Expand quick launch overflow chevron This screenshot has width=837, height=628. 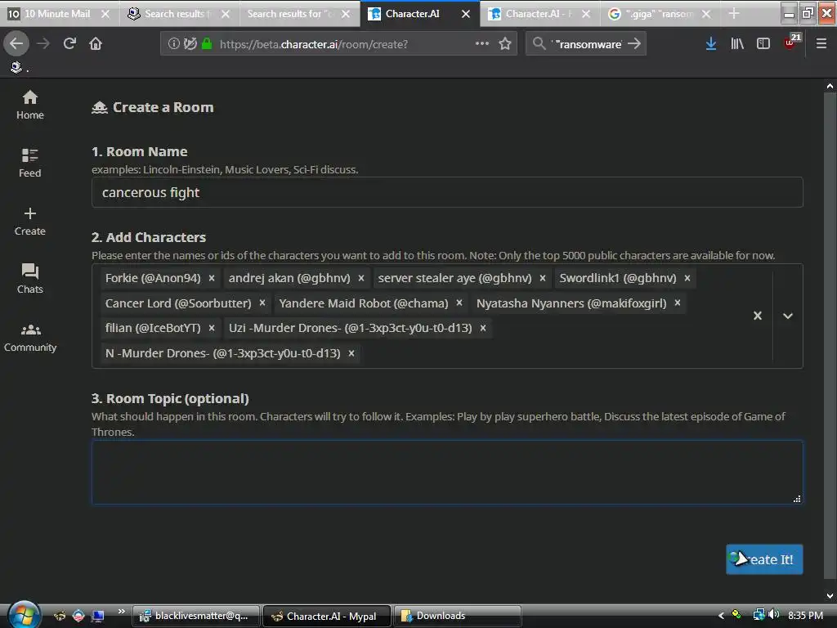(x=121, y=612)
